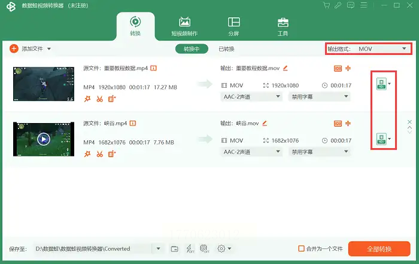Image resolution: width=419 pixels, height=264 pixels.
Task: Switch to the 短视频制作 tab
Action: pos(184,26)
